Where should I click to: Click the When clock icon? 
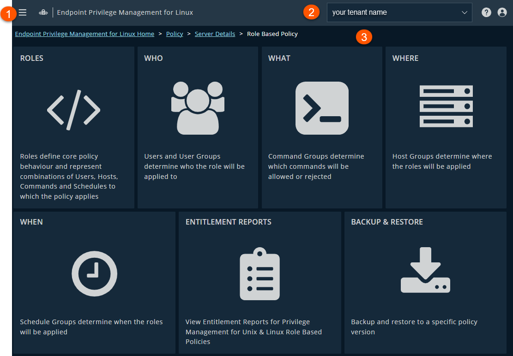click(x=94, y=274)
